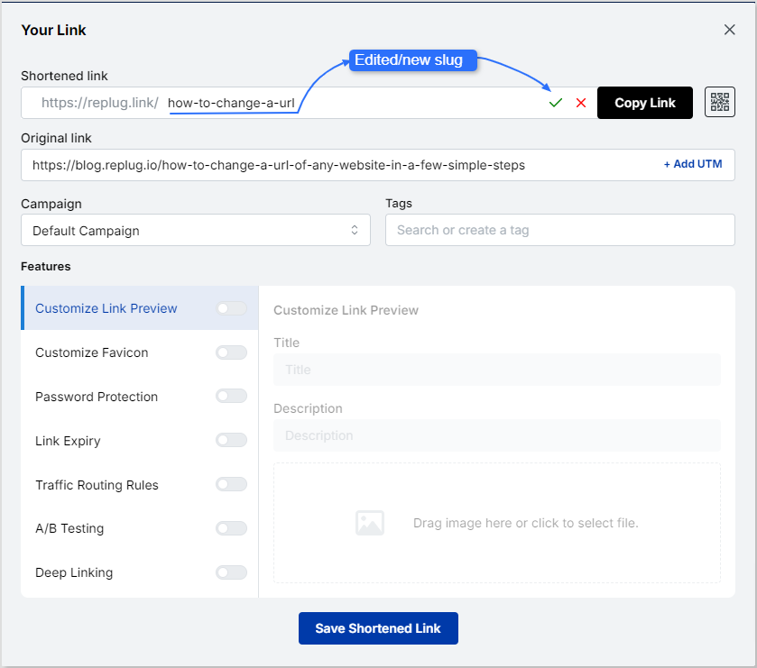
Task: Click the Tags field label
Action: (399, 203)
